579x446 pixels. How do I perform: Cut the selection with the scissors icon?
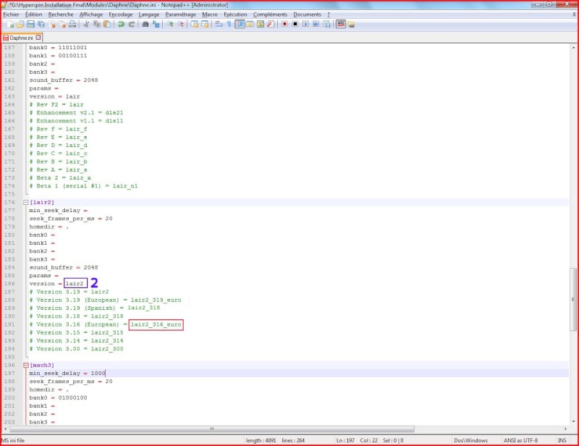86,25
